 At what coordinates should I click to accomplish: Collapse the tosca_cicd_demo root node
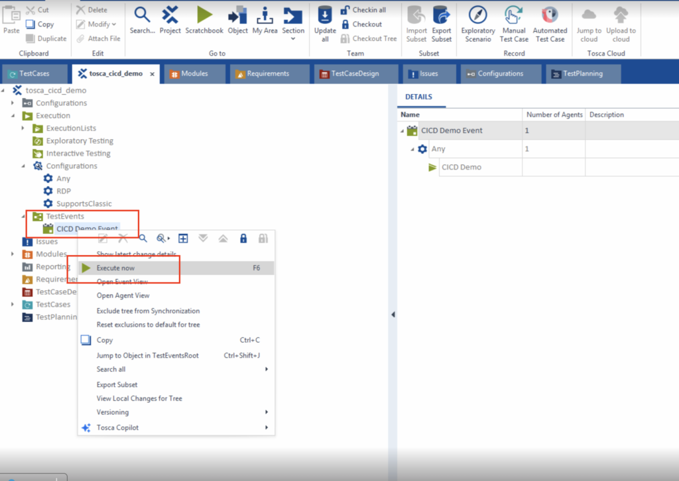3,90
